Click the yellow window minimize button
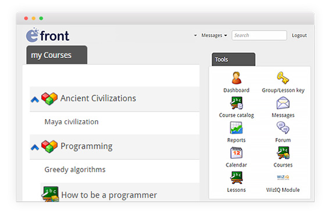Viewport: 332px width, 212px height. pyautogui.click(x=34, y=19)
